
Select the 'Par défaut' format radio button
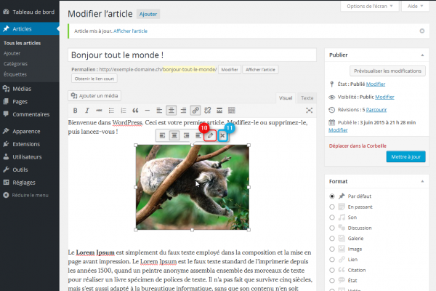click(x=332, y=196)
